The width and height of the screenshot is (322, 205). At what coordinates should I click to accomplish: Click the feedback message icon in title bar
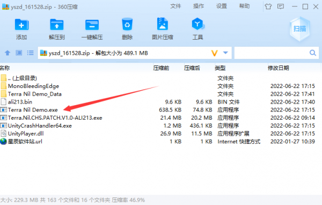click(281, 6)
